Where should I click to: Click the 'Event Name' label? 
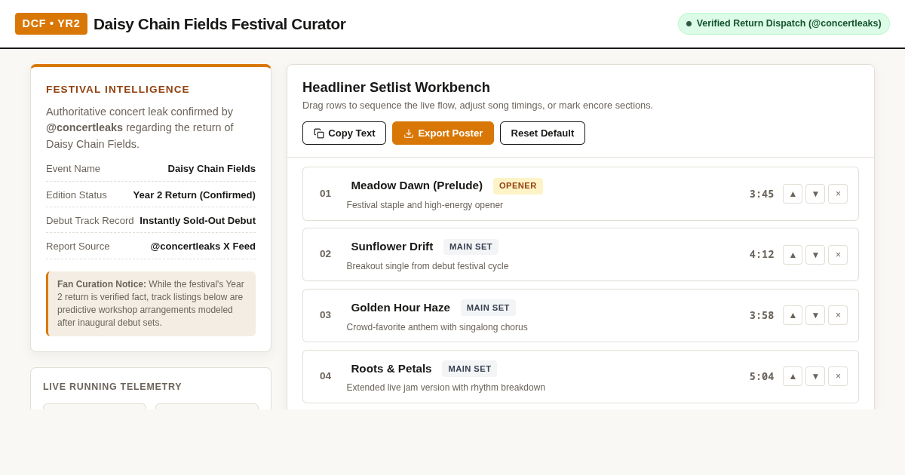point(73,169)
